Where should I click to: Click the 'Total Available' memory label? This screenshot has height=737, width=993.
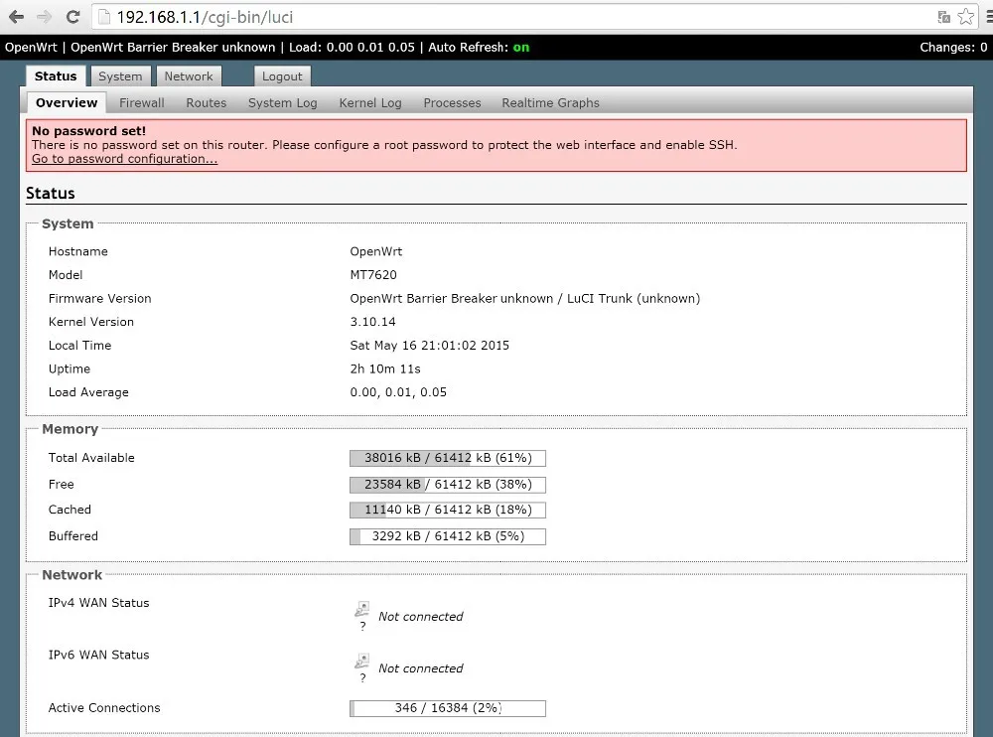(x=91, y=458)
